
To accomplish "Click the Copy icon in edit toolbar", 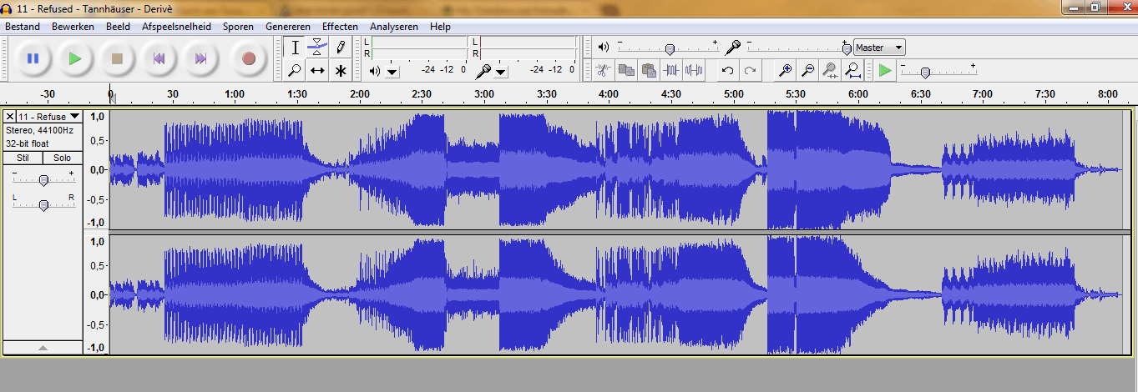I will click(626, 71).
